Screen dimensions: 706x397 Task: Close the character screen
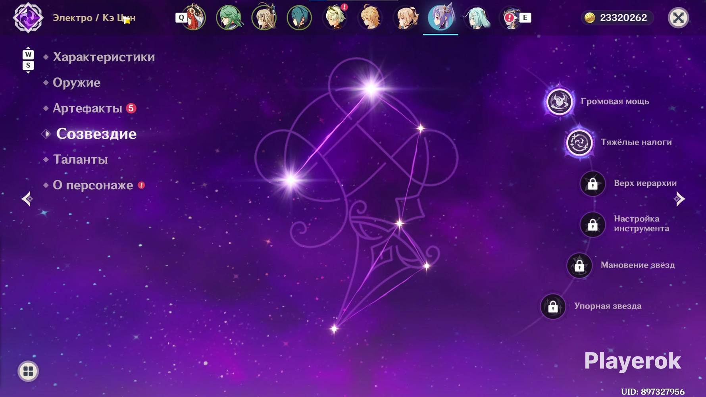coord(678,18)
